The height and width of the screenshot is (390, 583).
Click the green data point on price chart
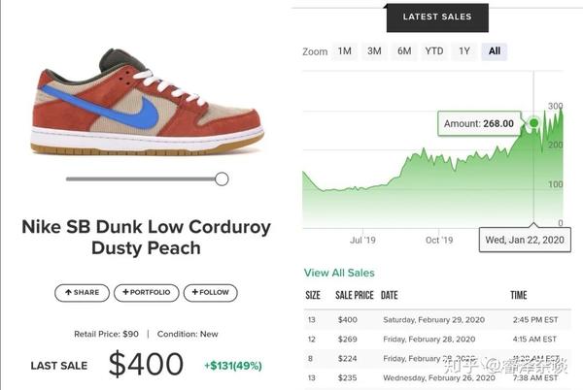coord(533,122)
